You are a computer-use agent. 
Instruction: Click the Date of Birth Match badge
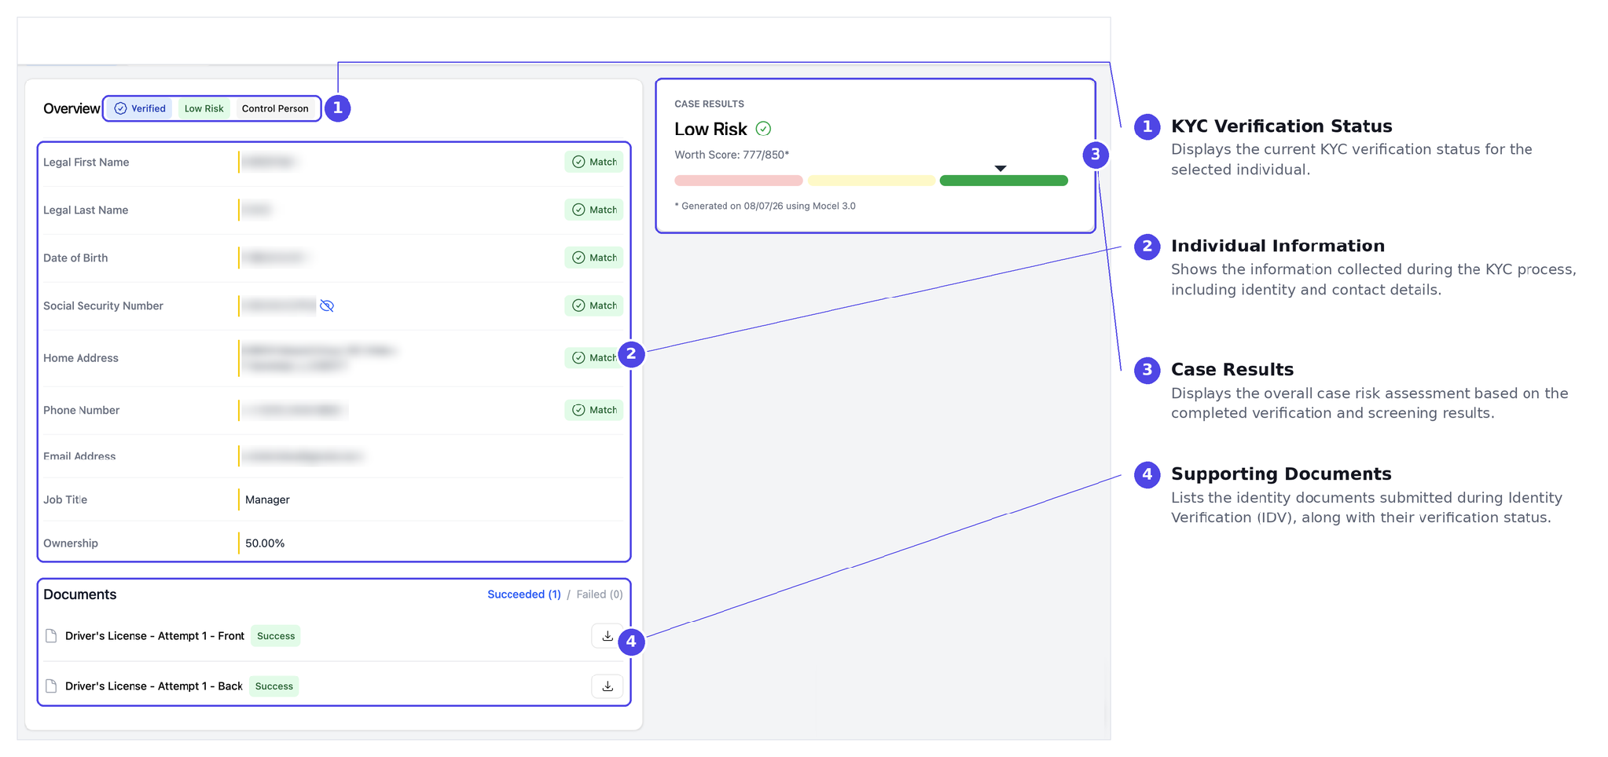(593, 258)
